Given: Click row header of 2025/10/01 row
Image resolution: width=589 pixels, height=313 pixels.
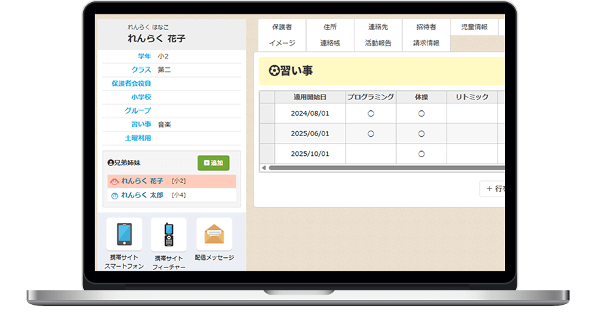Looking at the screenshot, I should click(267, 154).
